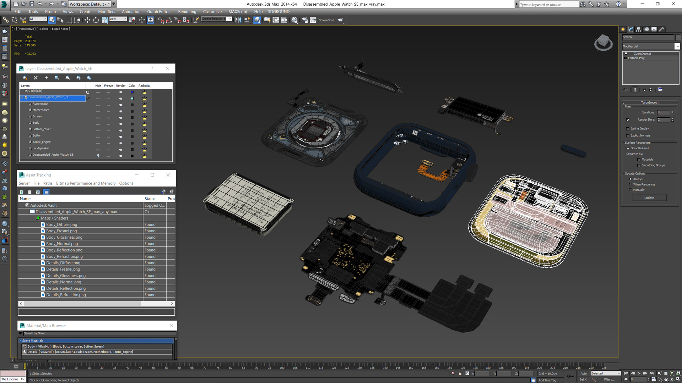Toggle the Layer Manager icon

click(x=257, y=20)
